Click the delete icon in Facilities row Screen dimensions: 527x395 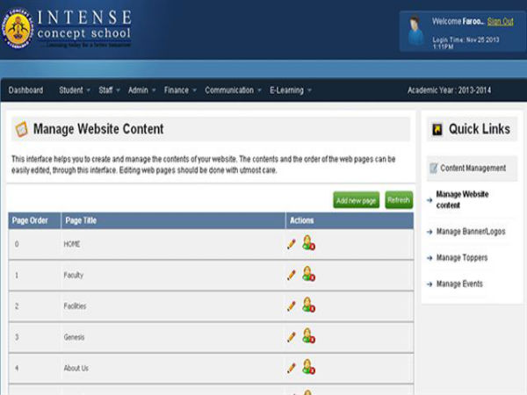coord(308,305)
